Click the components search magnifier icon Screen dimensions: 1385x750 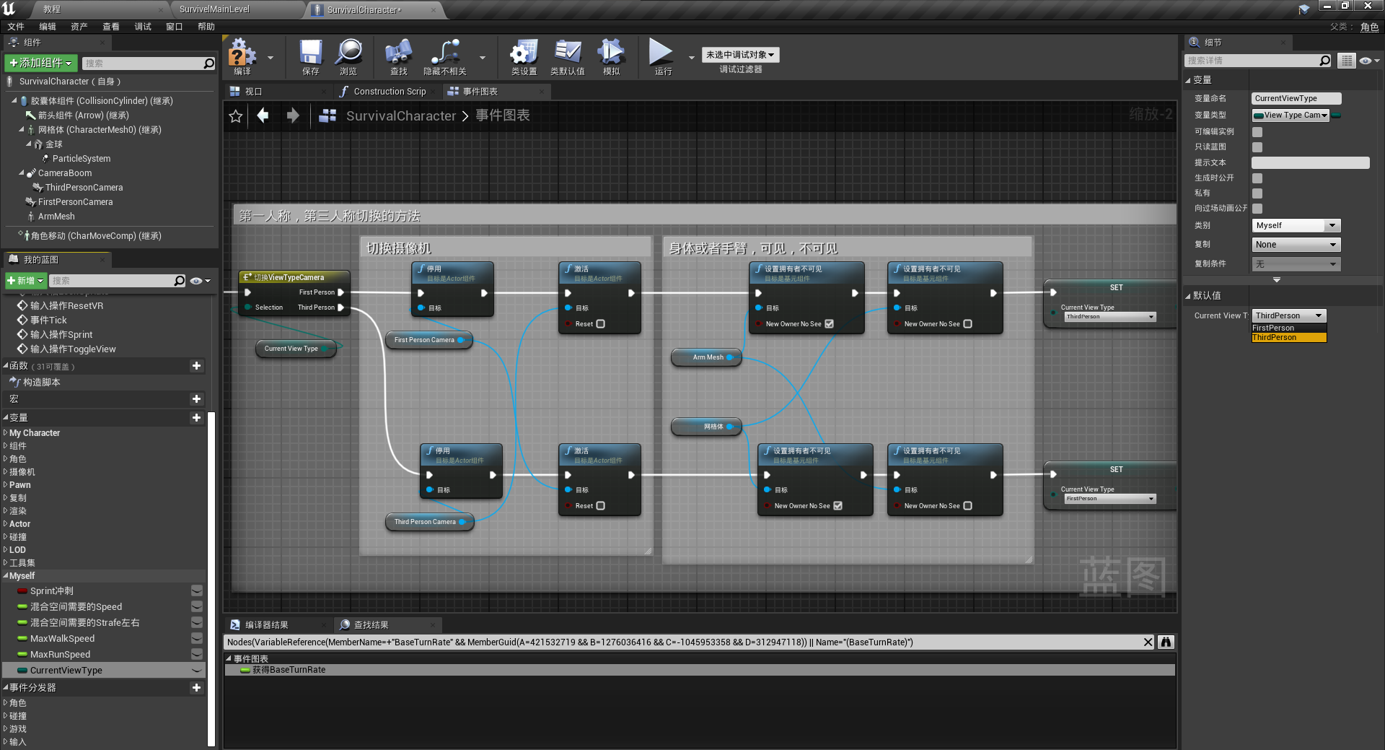pyautogui.click(x=209, y=64)
